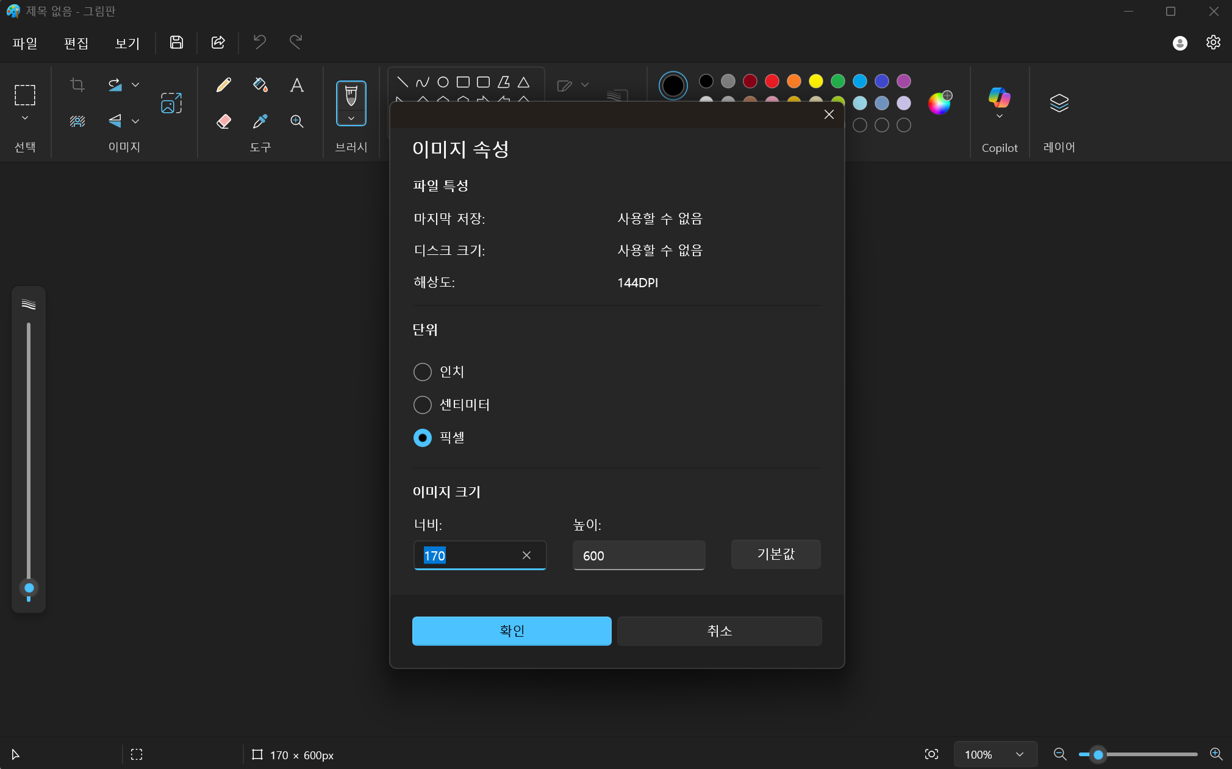Select the 픽셀 radio button
This screenshot has height=769, width=1232.
pos(423,438)
